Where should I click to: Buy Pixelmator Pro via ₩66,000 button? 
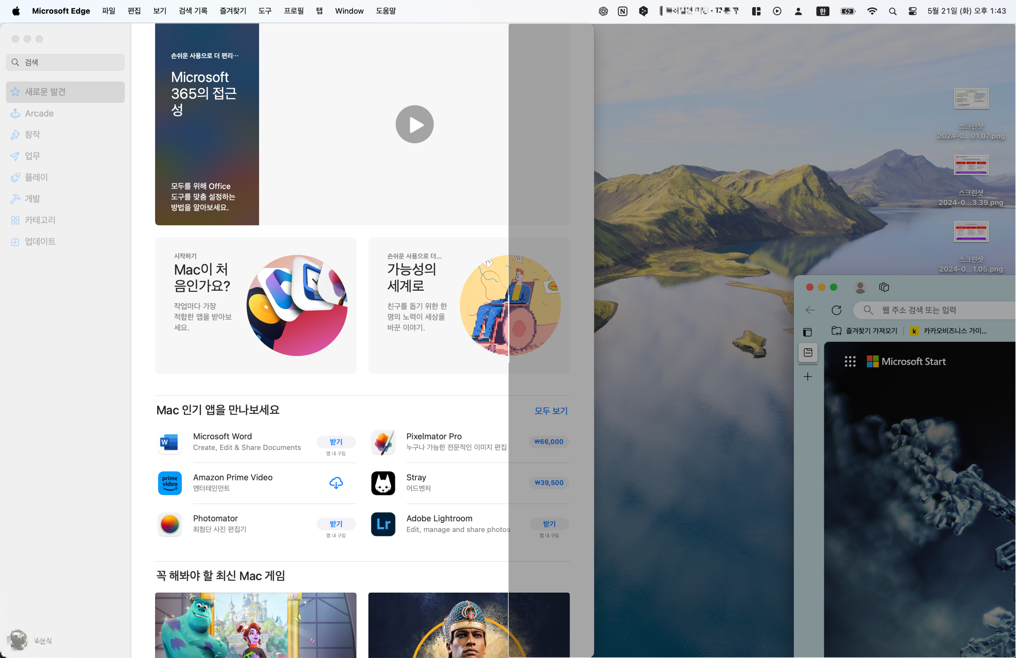point(549,441)
